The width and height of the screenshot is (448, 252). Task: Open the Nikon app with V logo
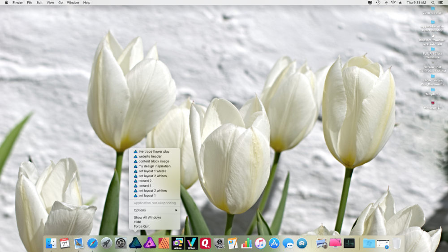coord(191,243)
